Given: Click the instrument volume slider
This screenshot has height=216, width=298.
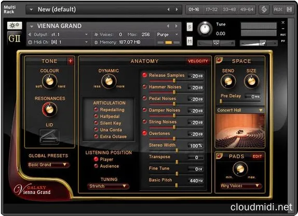Looking at the screenshot, I should (x=259, y=43).
